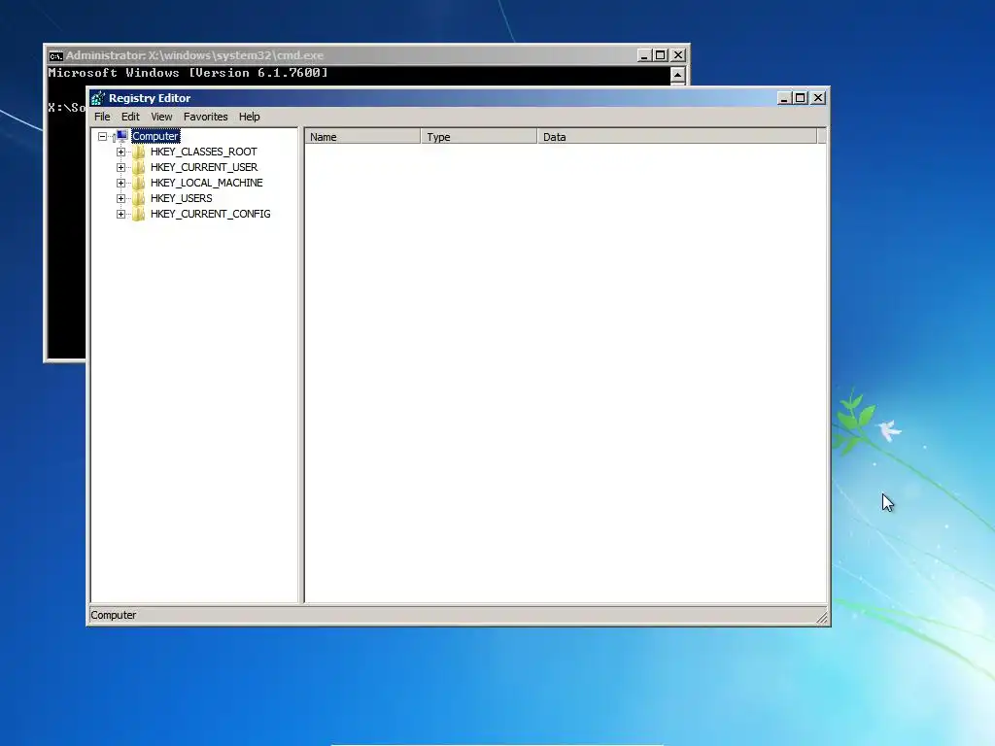Click the cmd.exe Administrator title bar text

(194, 55)
